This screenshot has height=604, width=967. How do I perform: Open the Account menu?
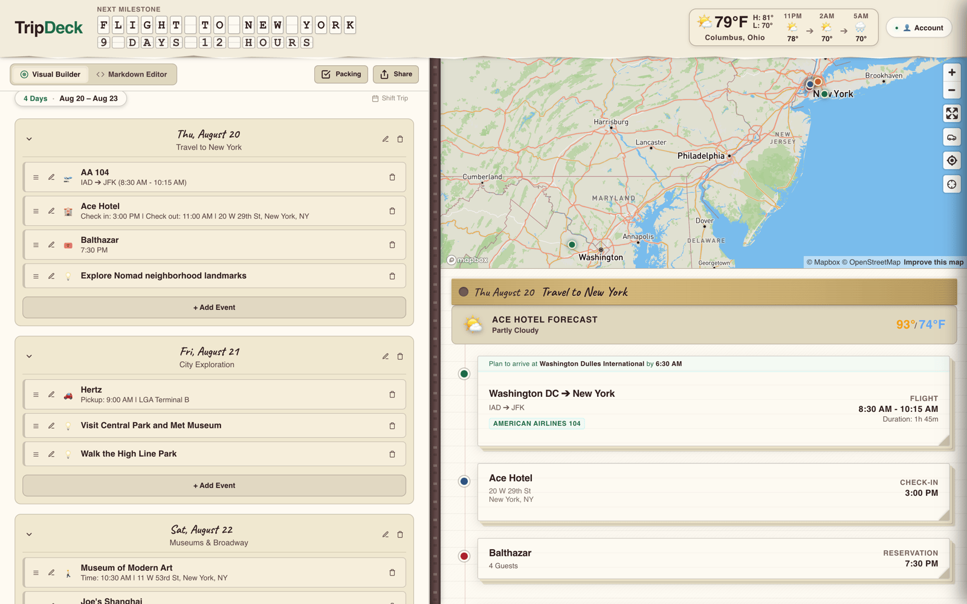point(919,28)
